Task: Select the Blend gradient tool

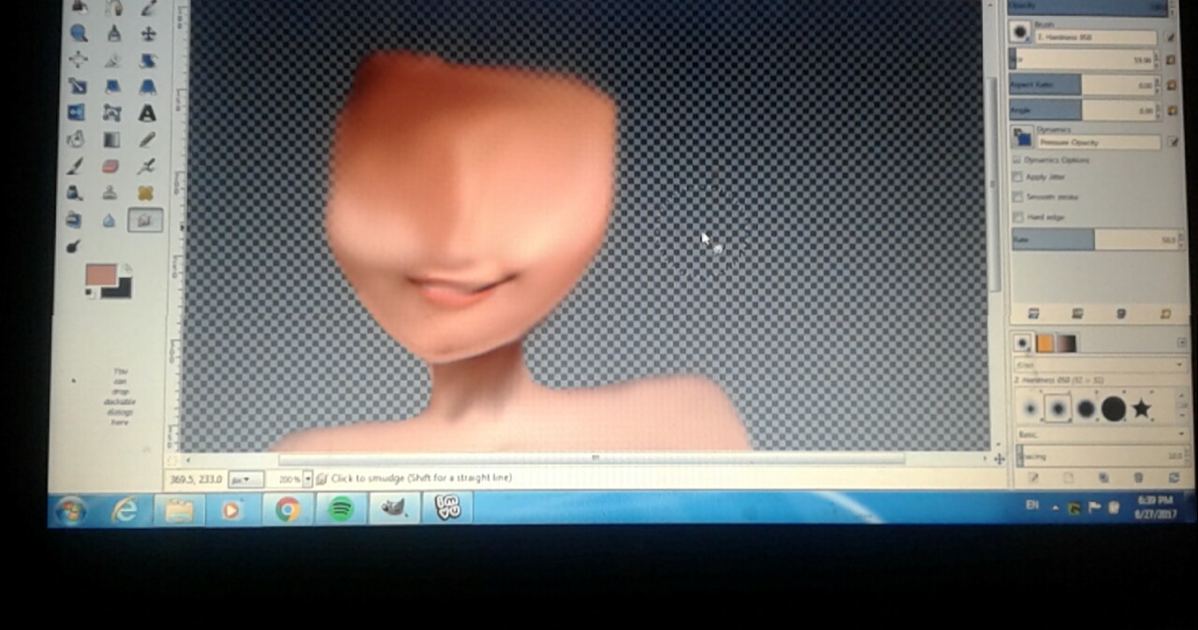Action: [112, 140]
